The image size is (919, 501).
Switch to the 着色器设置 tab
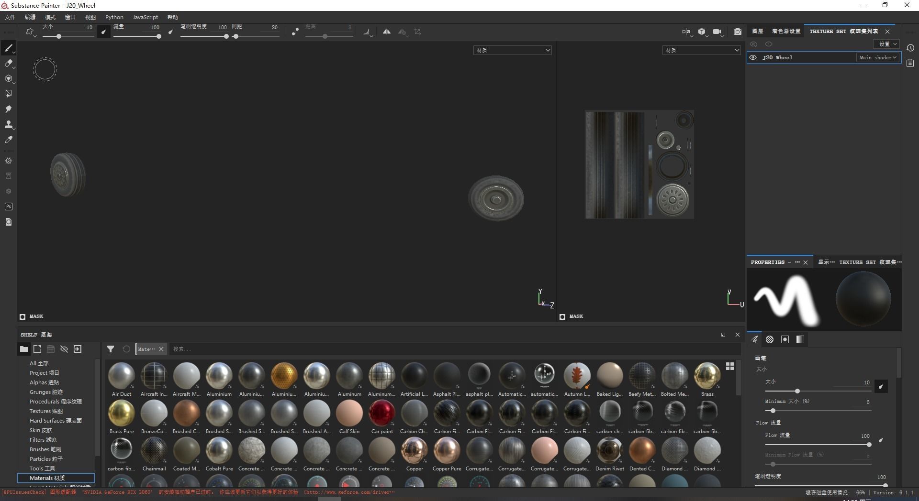(786, 31)
